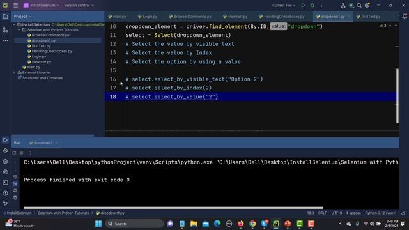Switch to the main.py editor tab
The height and width of the screenshot is (230, 409).
click(117, 17)
